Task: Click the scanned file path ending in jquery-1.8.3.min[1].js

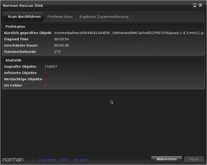Action: (x=129, y=33)
